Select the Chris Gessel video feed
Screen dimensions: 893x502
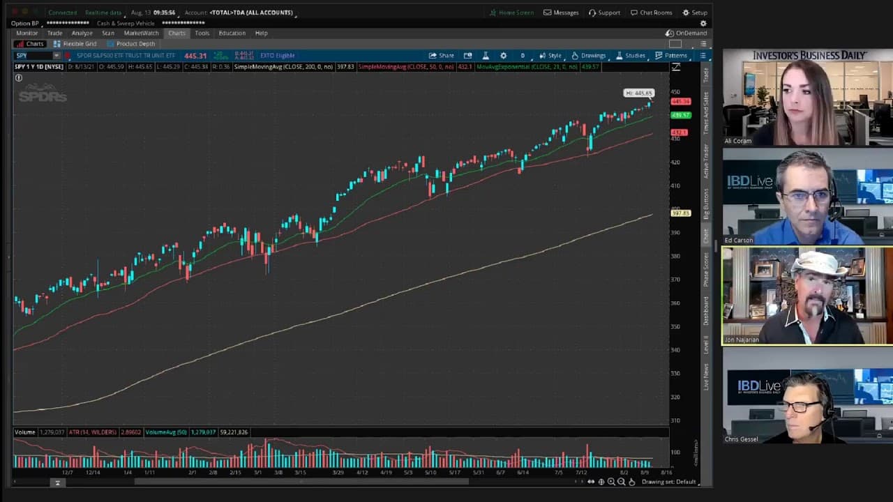click(x=807, y=395)
